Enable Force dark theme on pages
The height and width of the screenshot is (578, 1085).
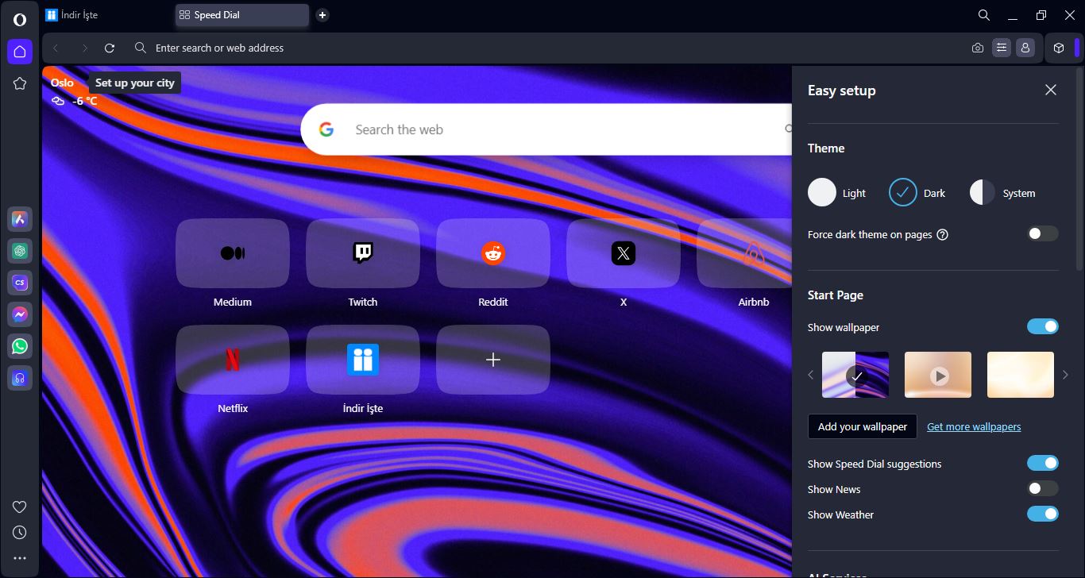coord(1043,234)
